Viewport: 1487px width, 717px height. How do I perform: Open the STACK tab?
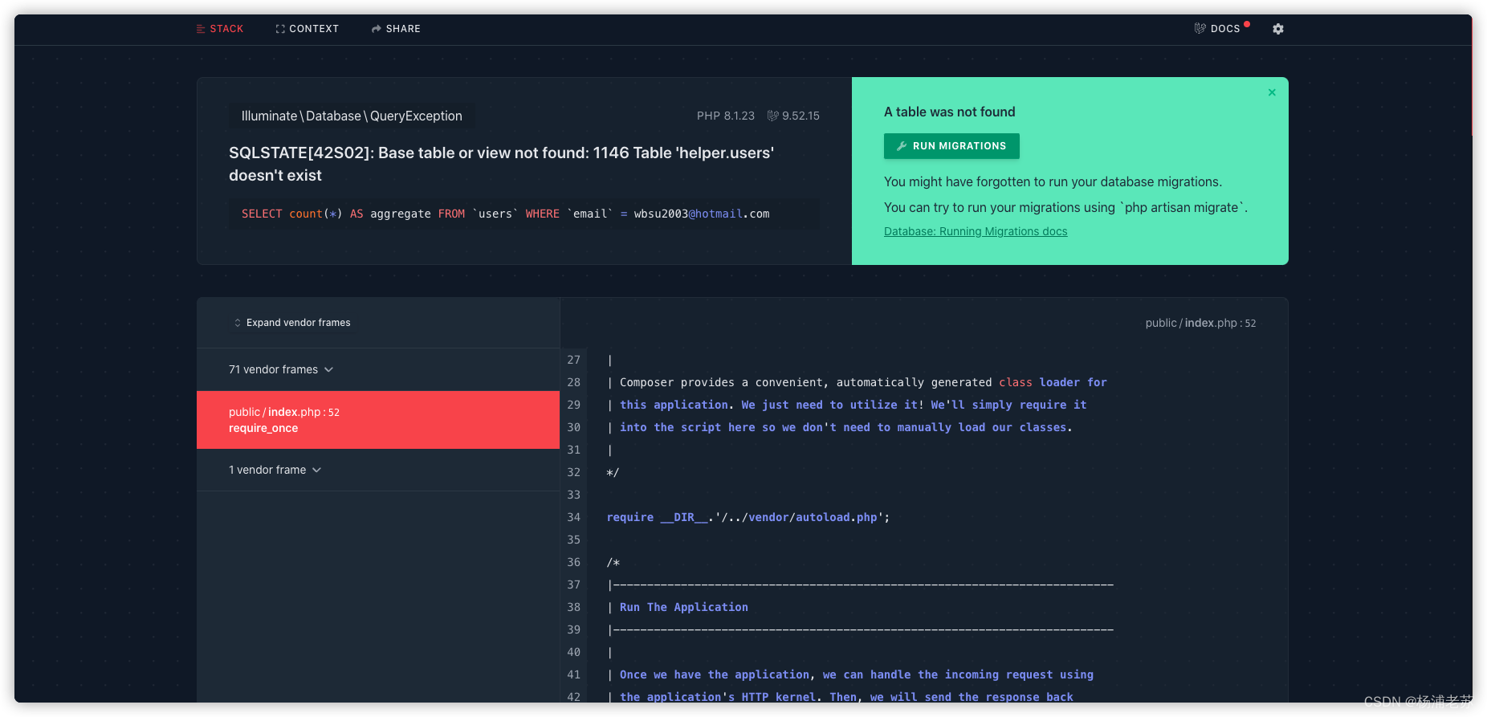pos(220,29)
